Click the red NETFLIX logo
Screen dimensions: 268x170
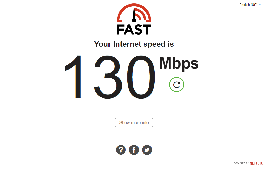pos(256,163)
